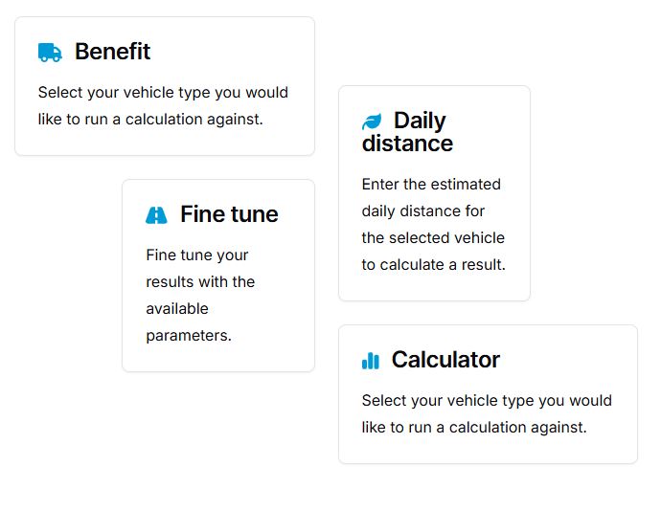Click 'like to run a calculation against.' under Calculator
This screenshot has height=510, width=661.
[474, 427]
